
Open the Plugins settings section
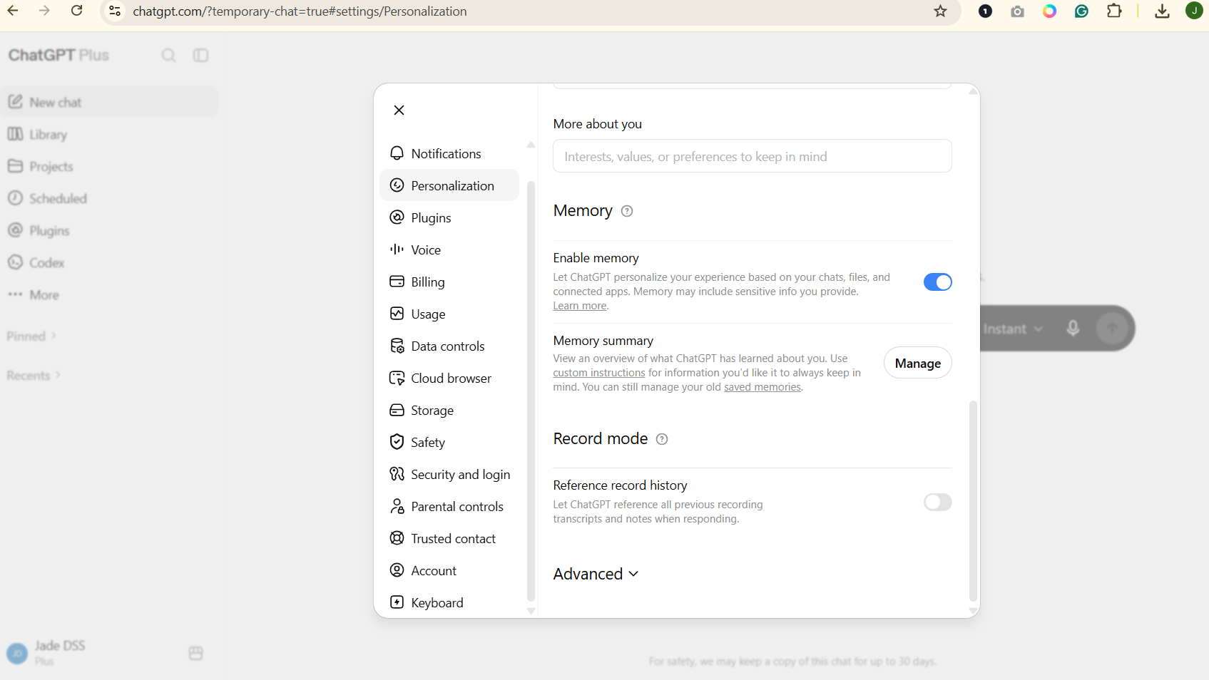(449, 217)
